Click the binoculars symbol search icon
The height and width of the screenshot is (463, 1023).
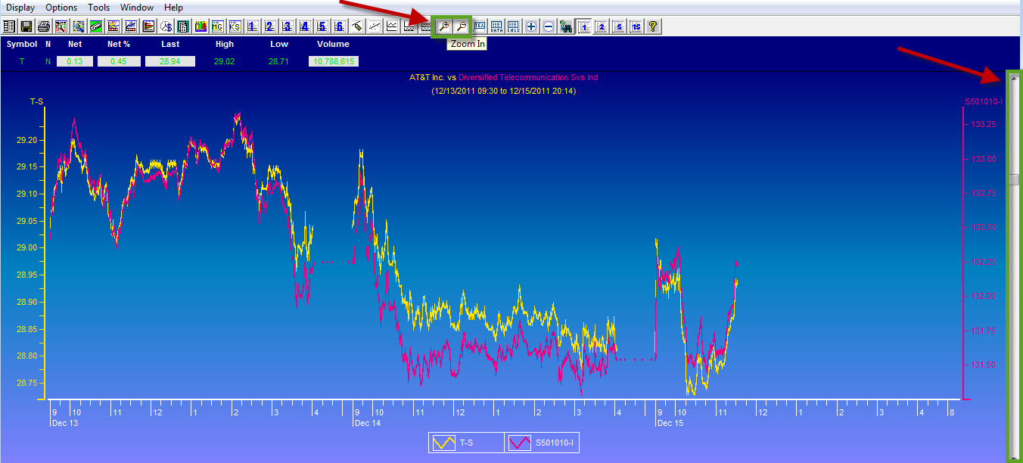566,26
